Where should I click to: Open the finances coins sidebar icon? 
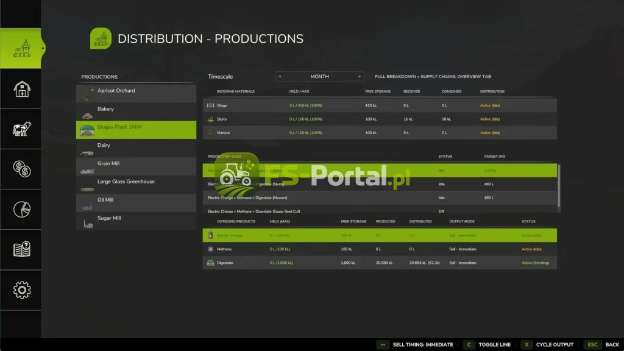pos(21,169)
